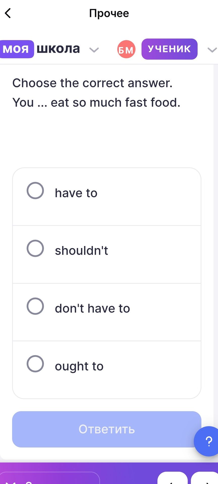Tap the next question arrow button
The width and height of the screenshot is (218, 484).
pyautogui.click(x=205, y=478)
